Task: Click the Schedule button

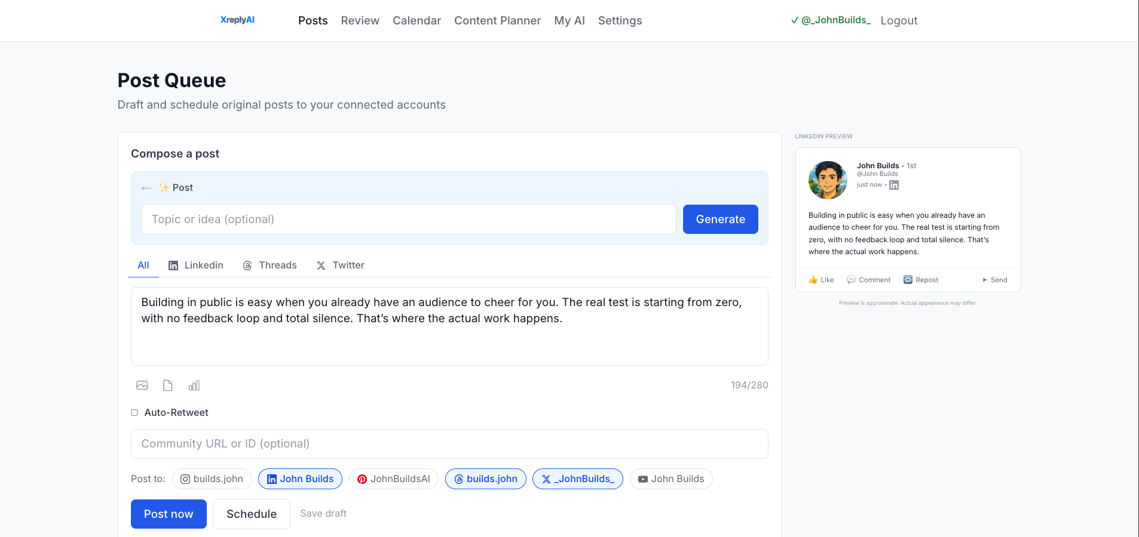Action: (251, 514)
